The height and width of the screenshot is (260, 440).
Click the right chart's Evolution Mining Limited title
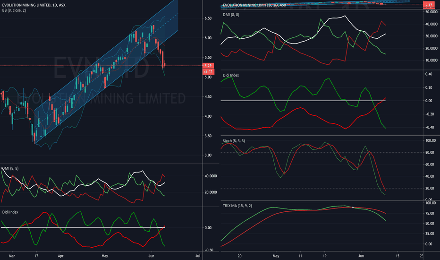tap(254, 5)
